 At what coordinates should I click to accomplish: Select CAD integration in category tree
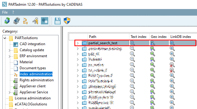click(32, 44)
